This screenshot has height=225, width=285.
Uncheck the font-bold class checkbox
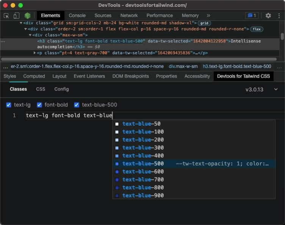point(39,105)
